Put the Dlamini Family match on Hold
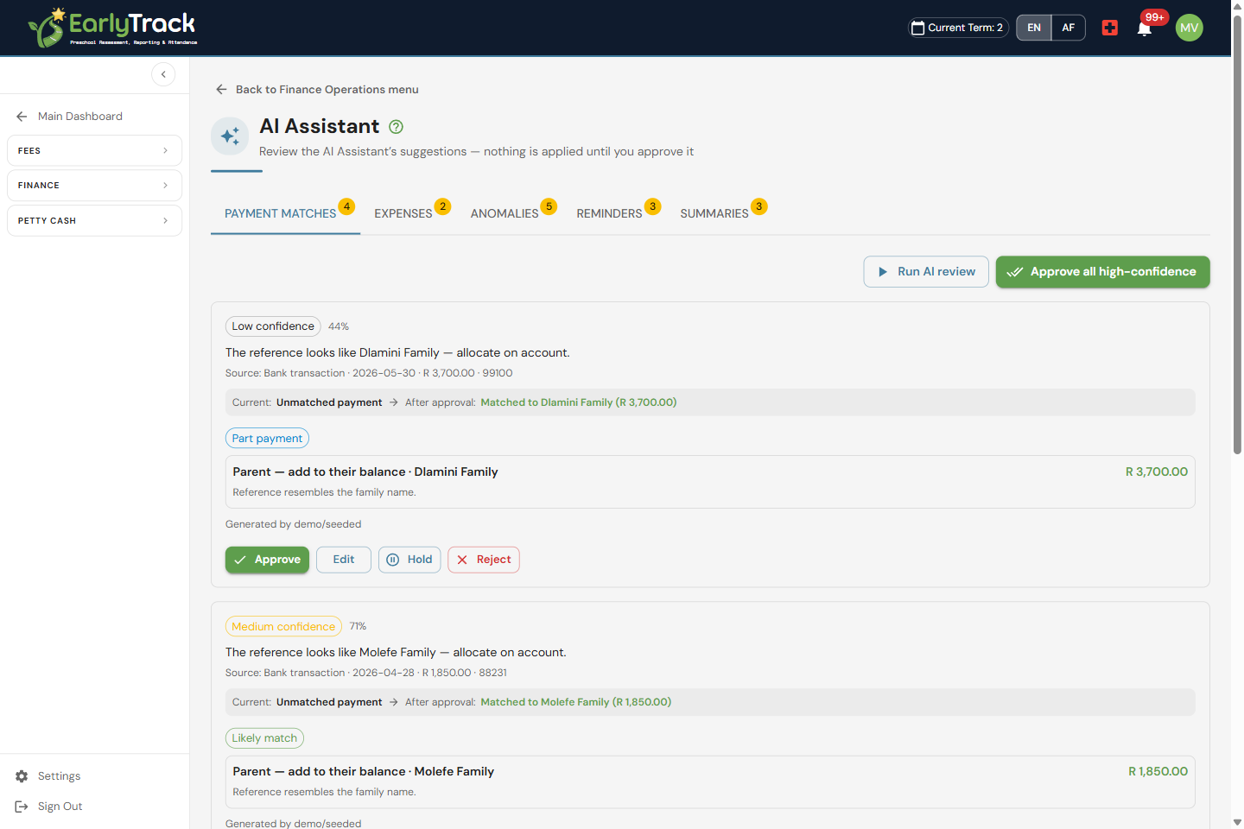 pos(409,560)
